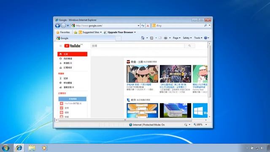Expand the address bar history dropdown

[x=138, y=26]
